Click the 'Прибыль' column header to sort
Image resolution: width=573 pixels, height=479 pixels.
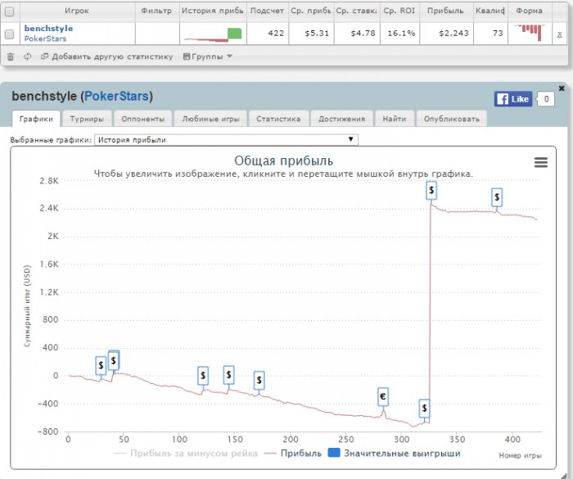tap(446, 11)
